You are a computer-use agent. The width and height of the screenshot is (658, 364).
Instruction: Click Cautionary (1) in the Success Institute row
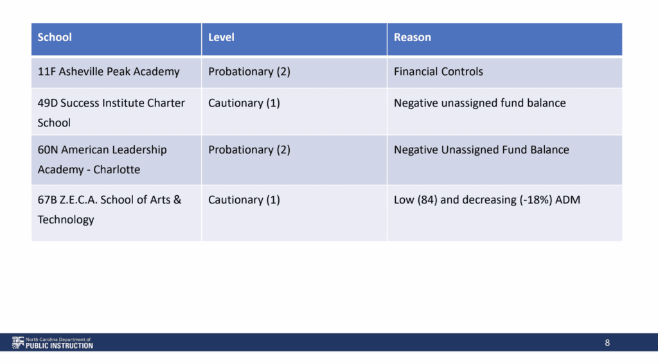click(x=244, y=103)
